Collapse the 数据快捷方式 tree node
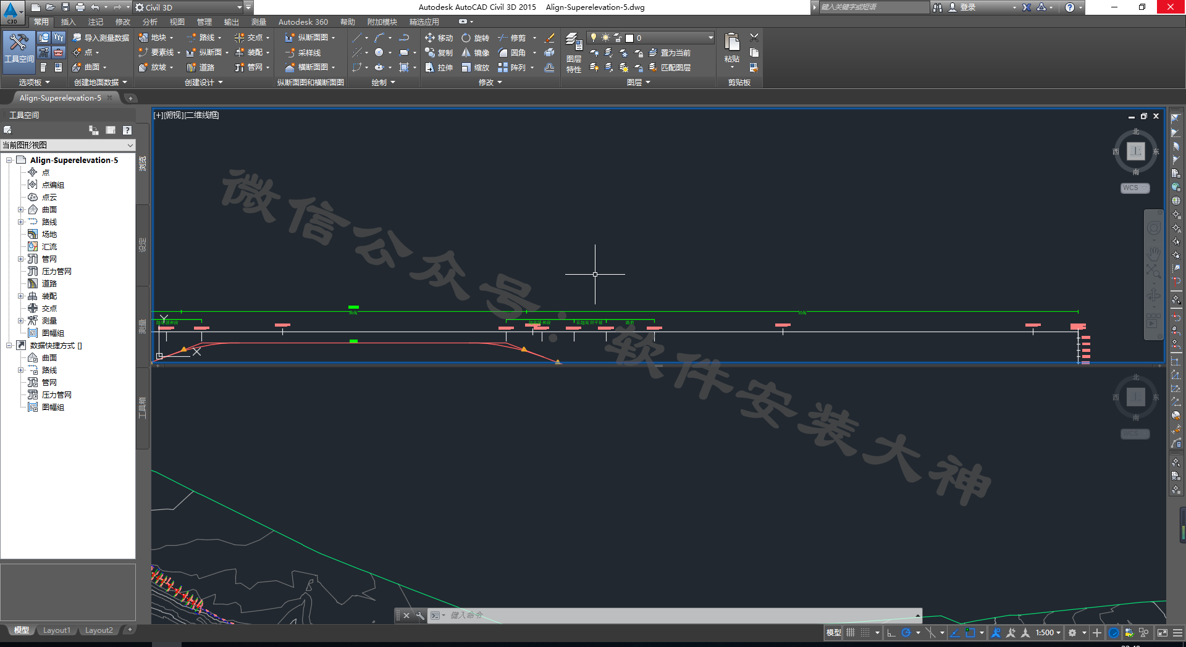This screenshot has height=647, width=1186. coord(9,346)
